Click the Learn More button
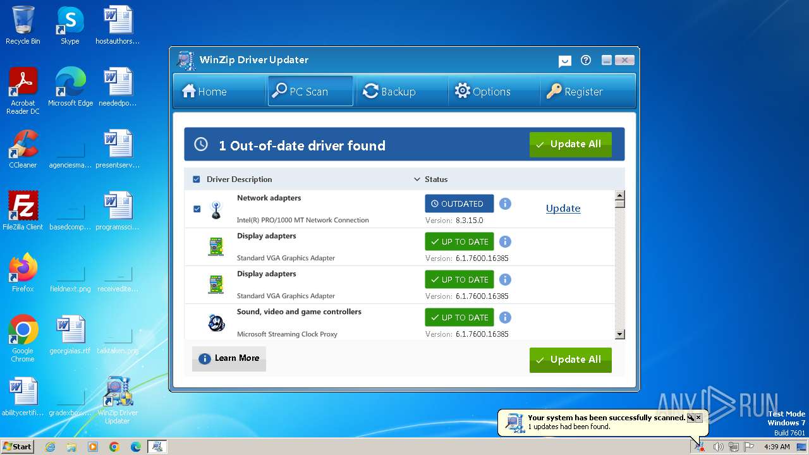This screenshot has height=455, width=809. (x=229, y=358)
